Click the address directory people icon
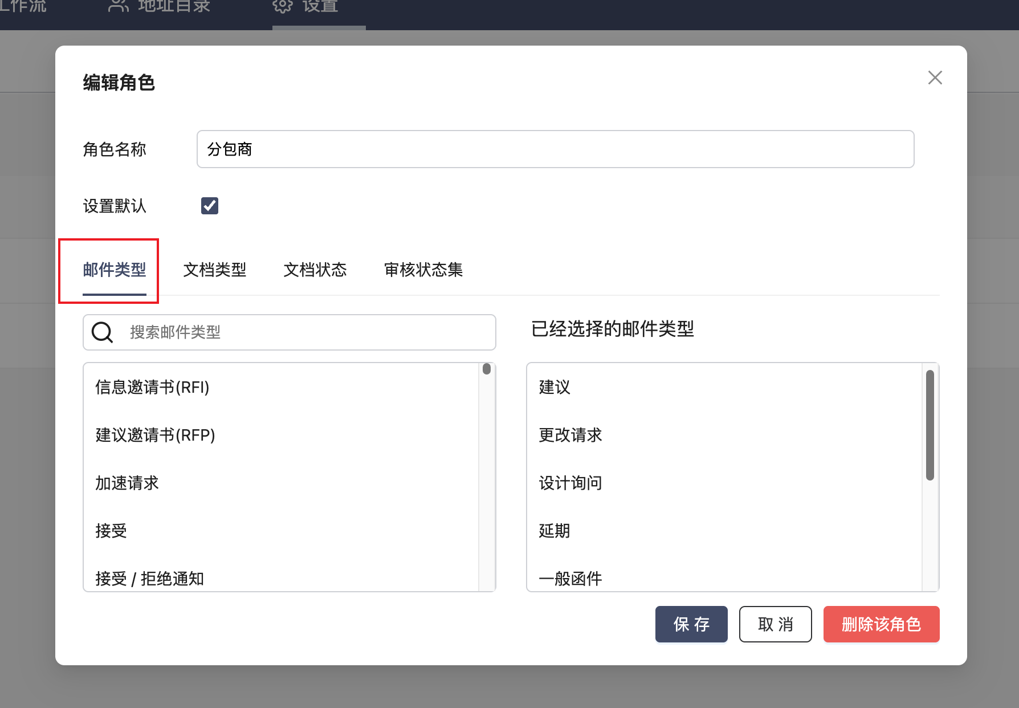Screen dimensions: 1019x708 [118, 6]
